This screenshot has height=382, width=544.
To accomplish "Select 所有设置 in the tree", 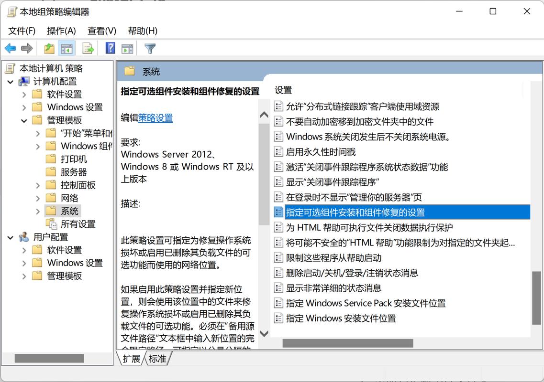I will [78, 224].
